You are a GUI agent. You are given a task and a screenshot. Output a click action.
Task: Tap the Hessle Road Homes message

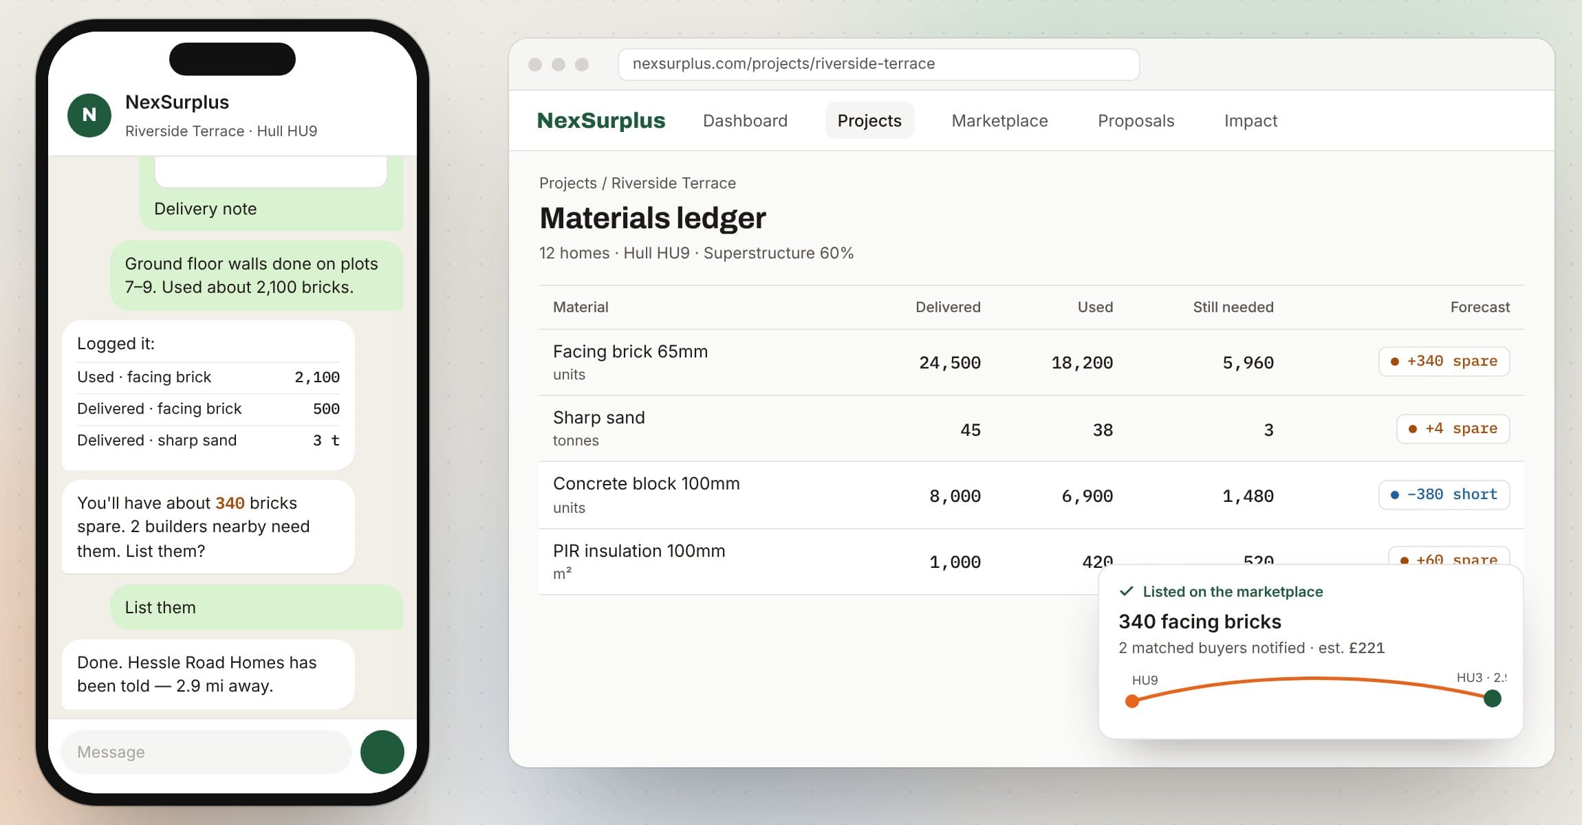tap(208, 674)
